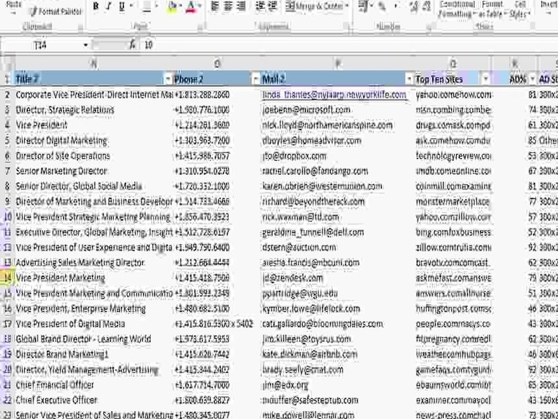Apply the red Font Color

191,6
